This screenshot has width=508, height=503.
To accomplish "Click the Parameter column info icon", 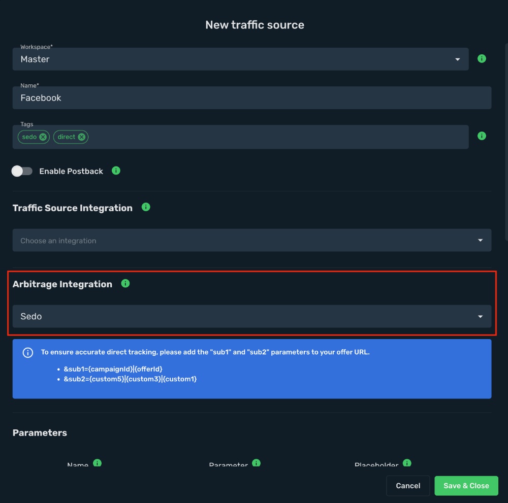I will (256, 463).
